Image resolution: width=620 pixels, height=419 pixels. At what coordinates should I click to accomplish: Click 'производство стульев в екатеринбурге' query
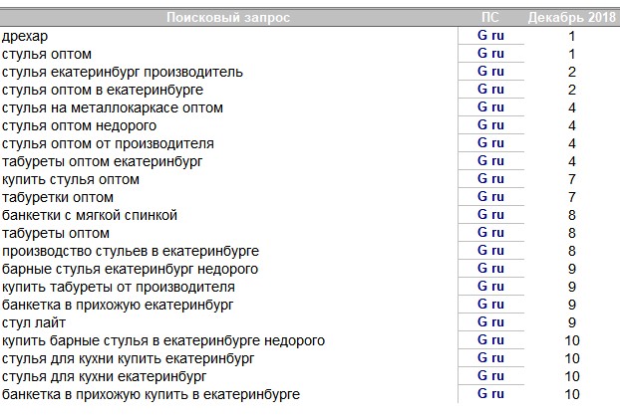(x=131, y=251)
